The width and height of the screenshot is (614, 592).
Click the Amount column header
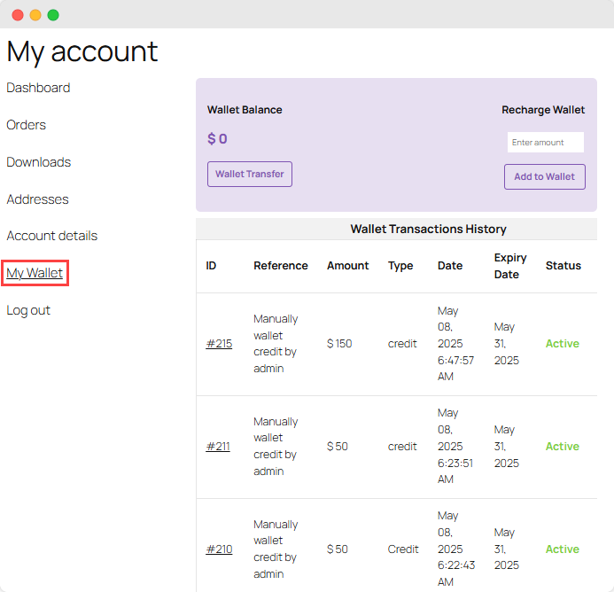[347, 266]
